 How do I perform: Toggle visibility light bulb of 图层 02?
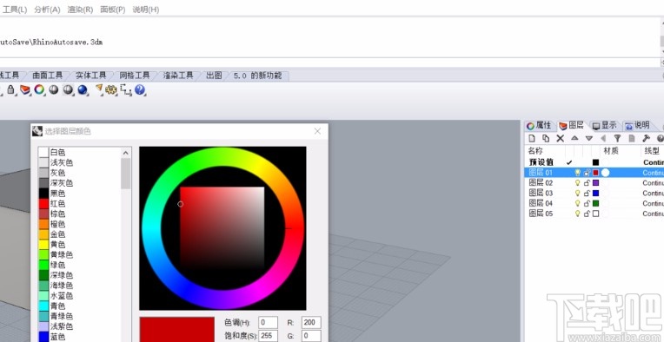click(577, 183)
